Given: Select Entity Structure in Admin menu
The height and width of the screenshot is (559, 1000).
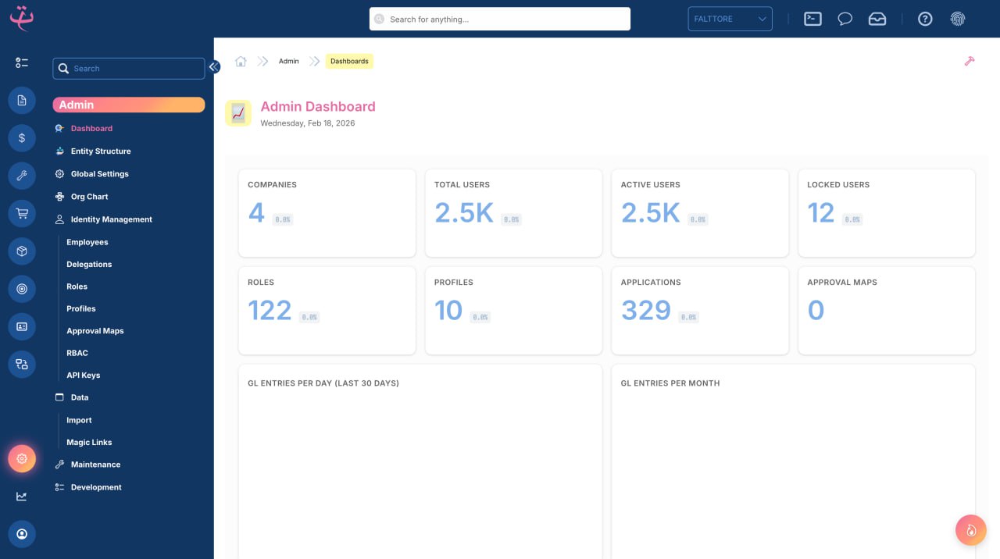Looking at the screenshot, I should pyautogui.click(x=101, y=151).
